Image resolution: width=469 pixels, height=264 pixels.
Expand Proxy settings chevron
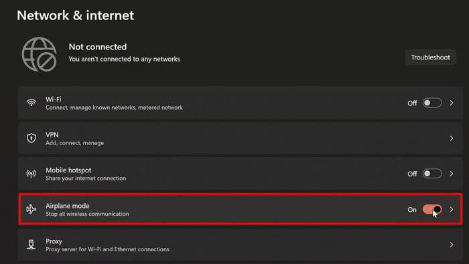click(x=452, y=245)
